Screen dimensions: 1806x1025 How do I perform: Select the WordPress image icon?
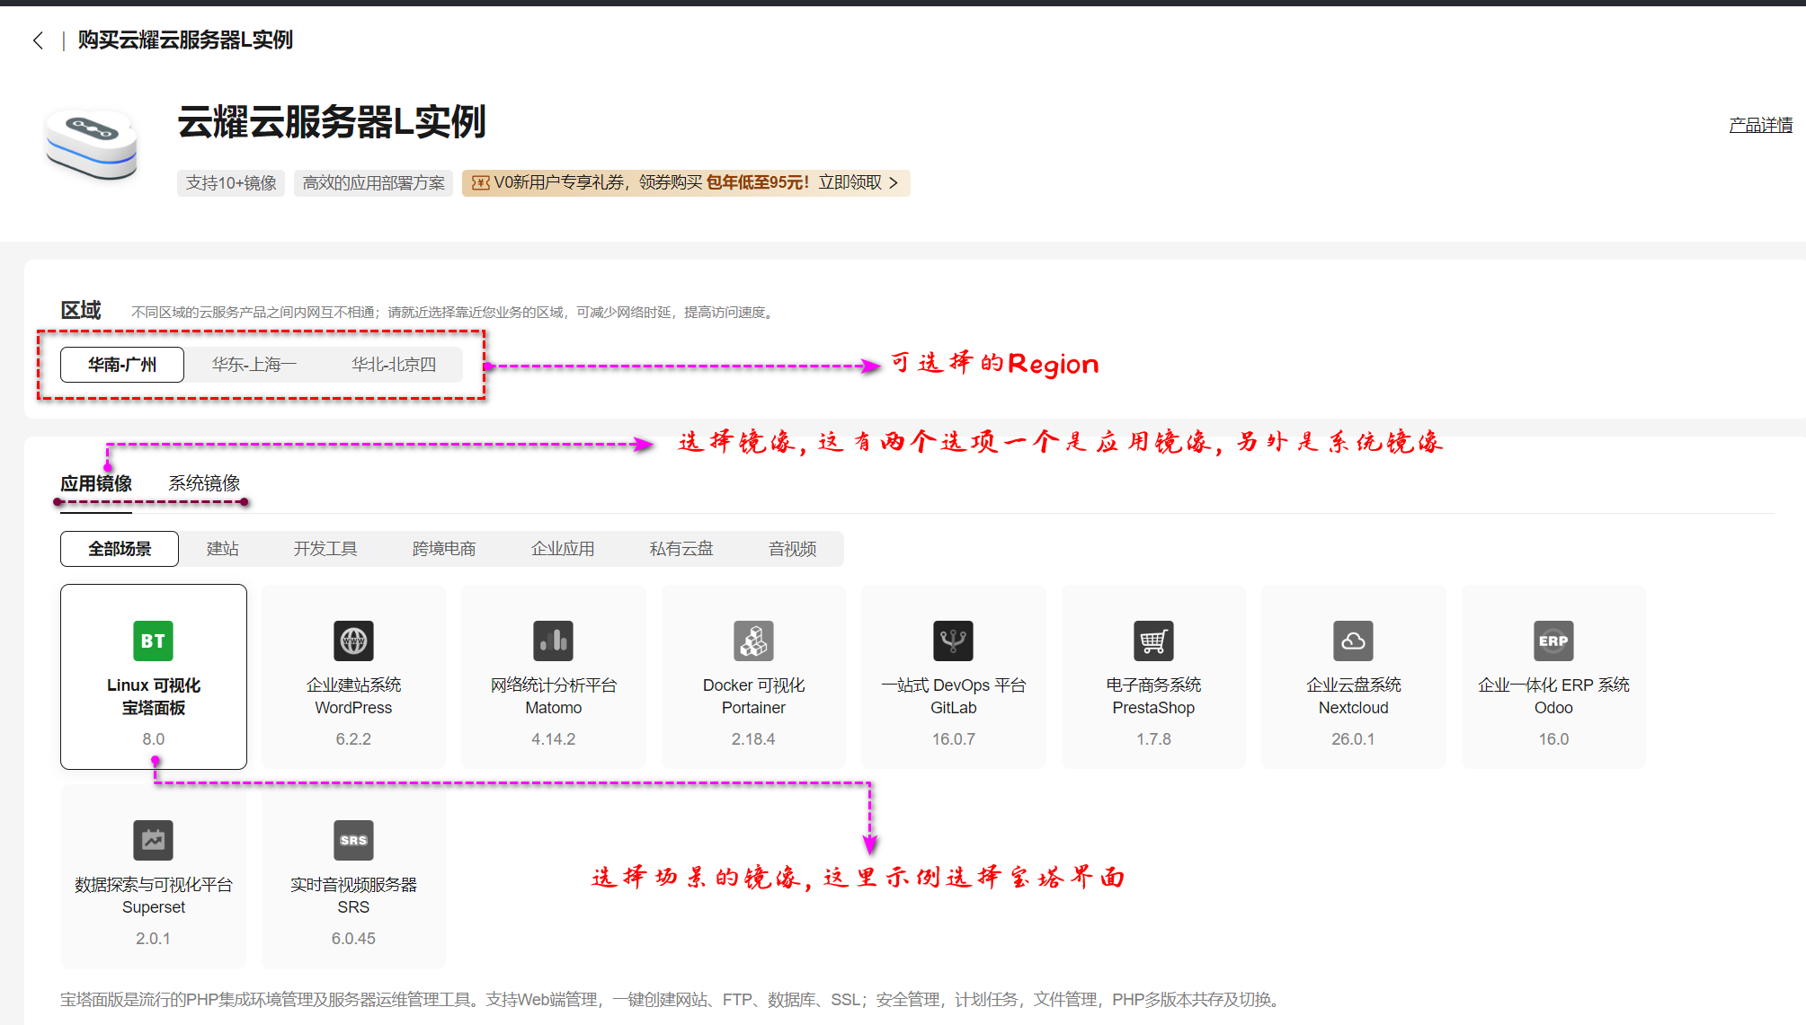353,641
